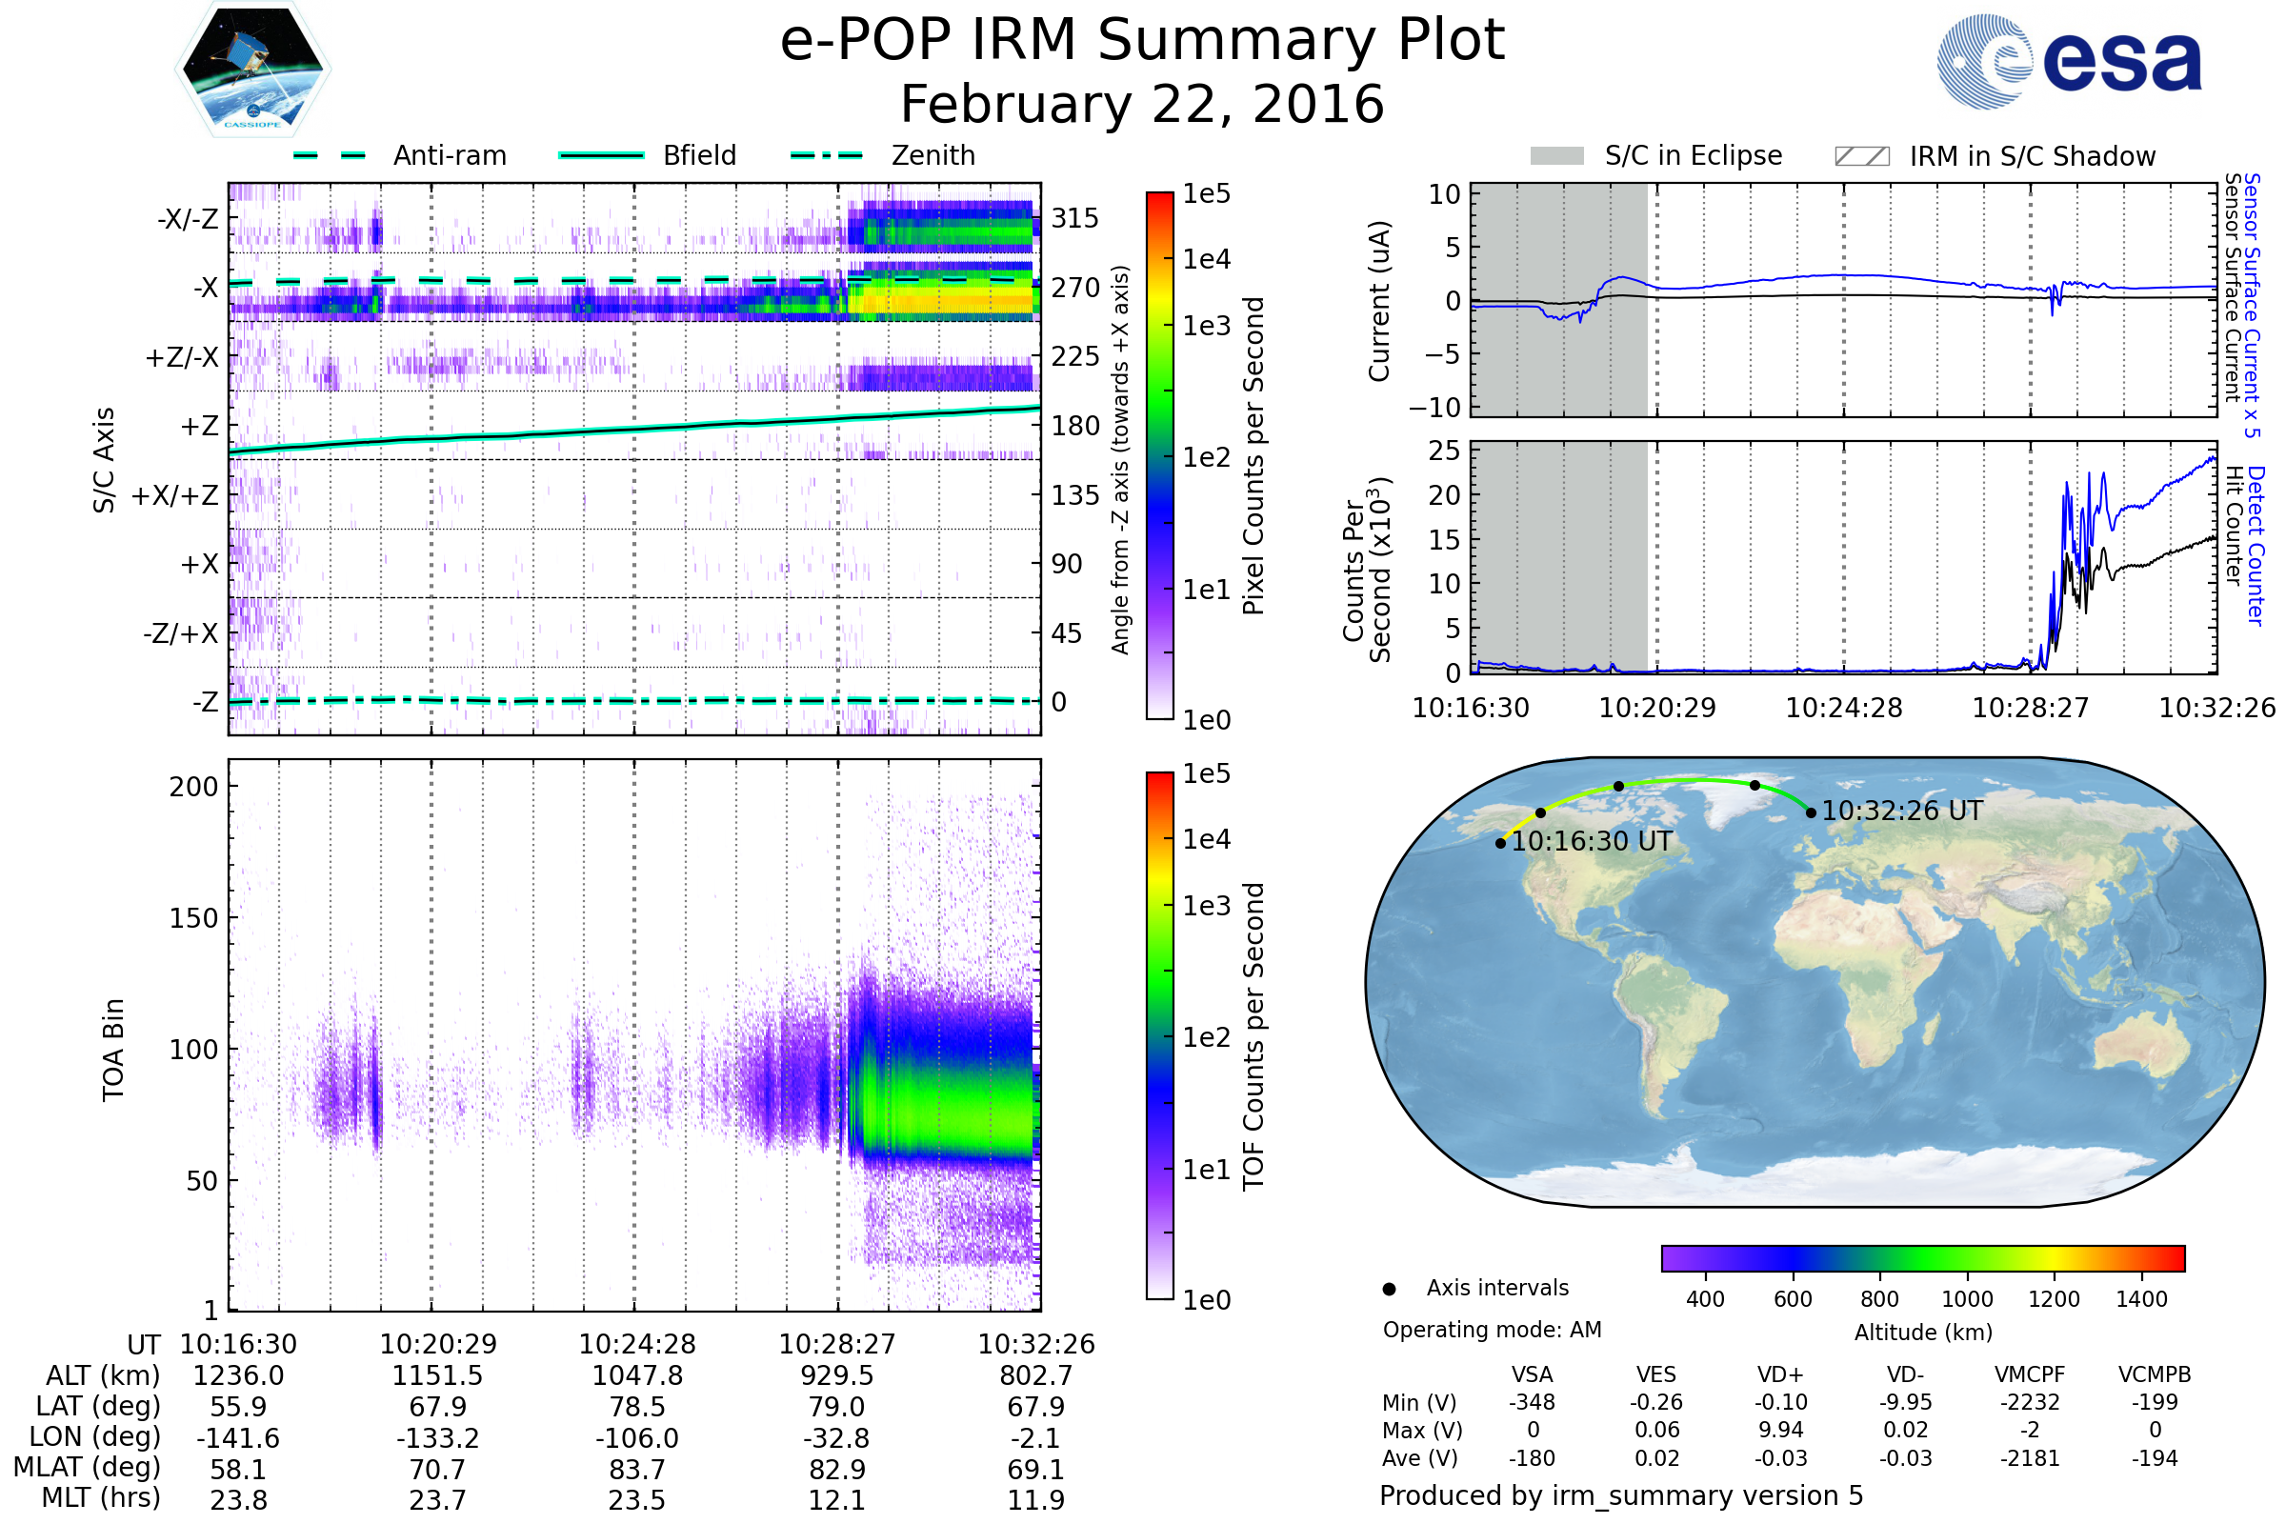Click the Produced by irm_summary version 5 text
The width and height of the screenshot is (2286, 1524).
(1621, 1495)
